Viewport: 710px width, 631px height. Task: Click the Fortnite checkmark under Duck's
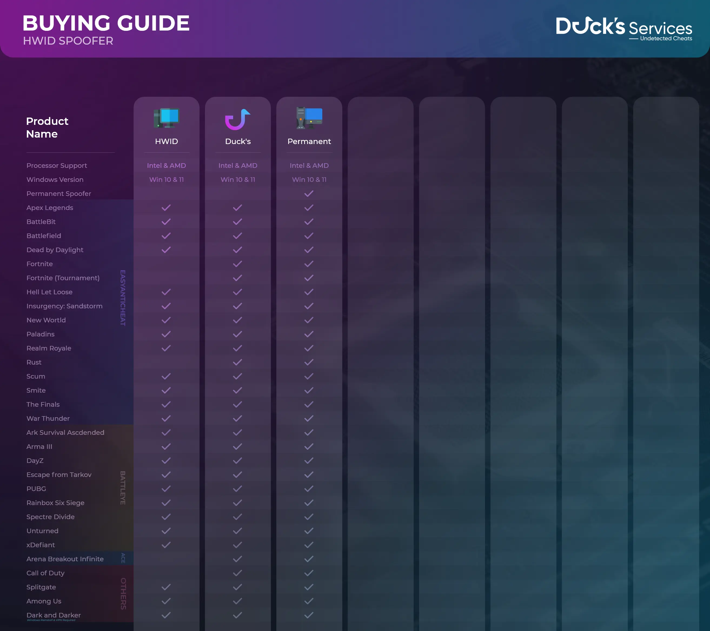238,264
